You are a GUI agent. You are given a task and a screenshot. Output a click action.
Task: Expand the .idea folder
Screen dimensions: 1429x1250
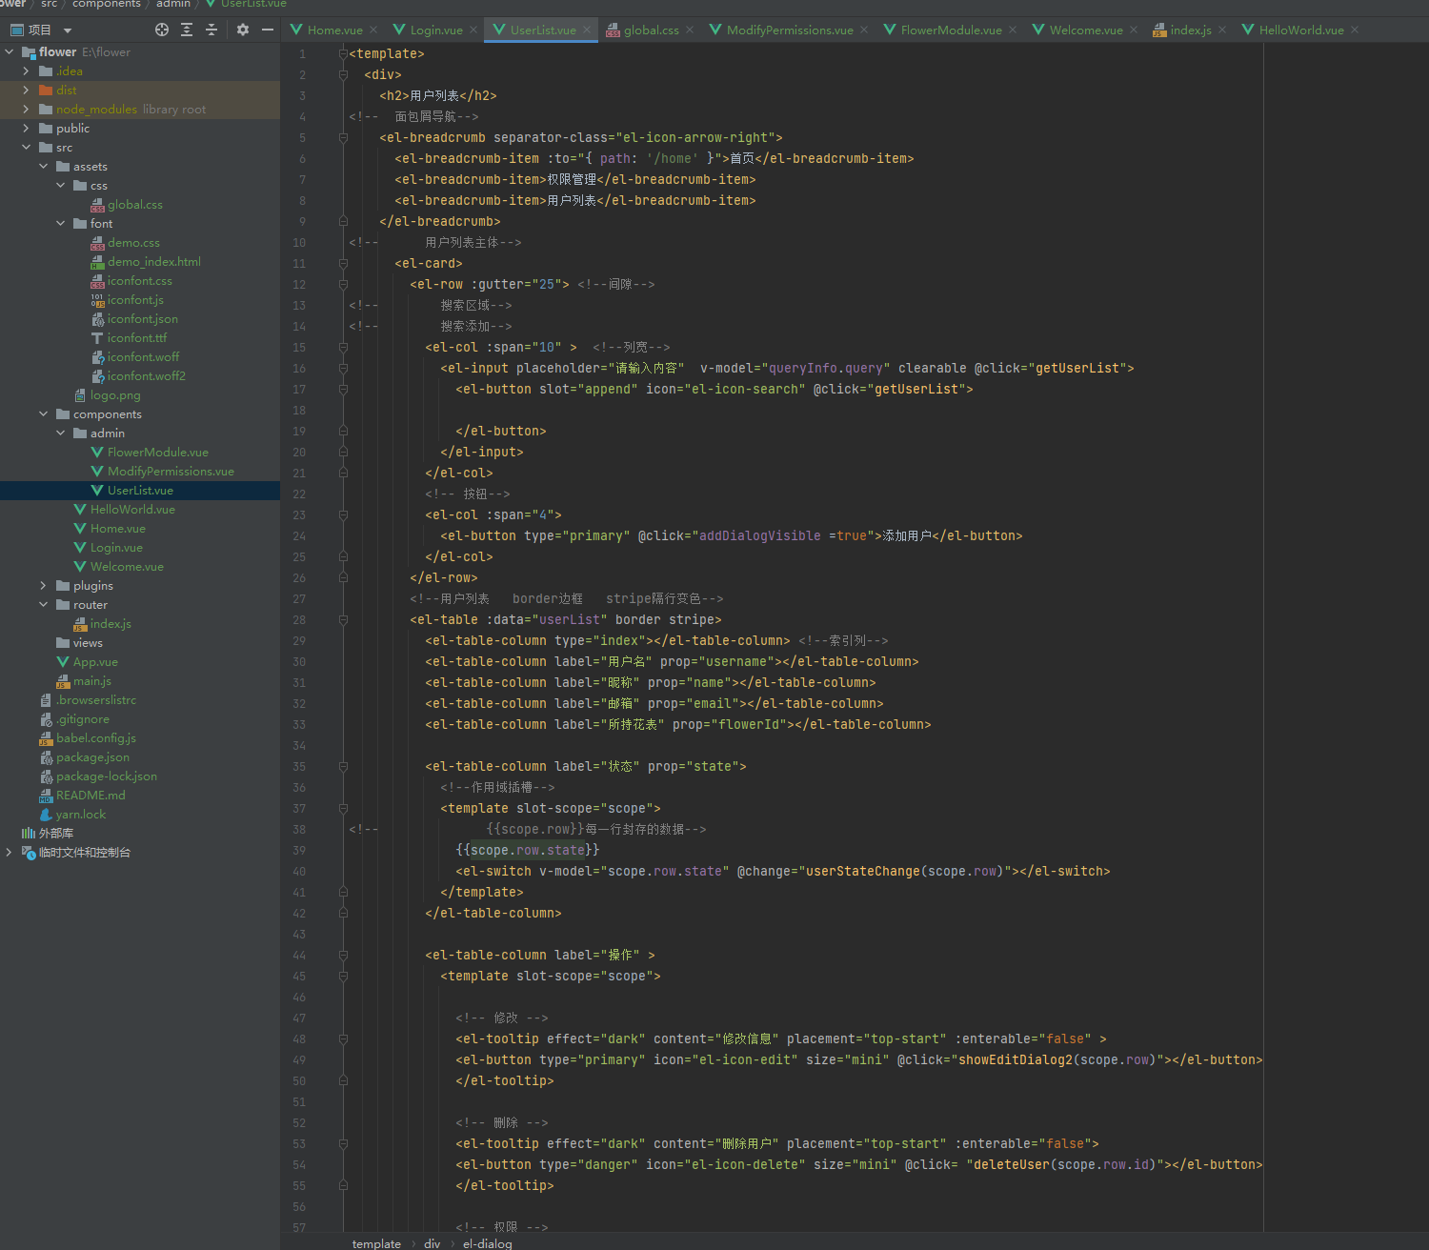27,71
